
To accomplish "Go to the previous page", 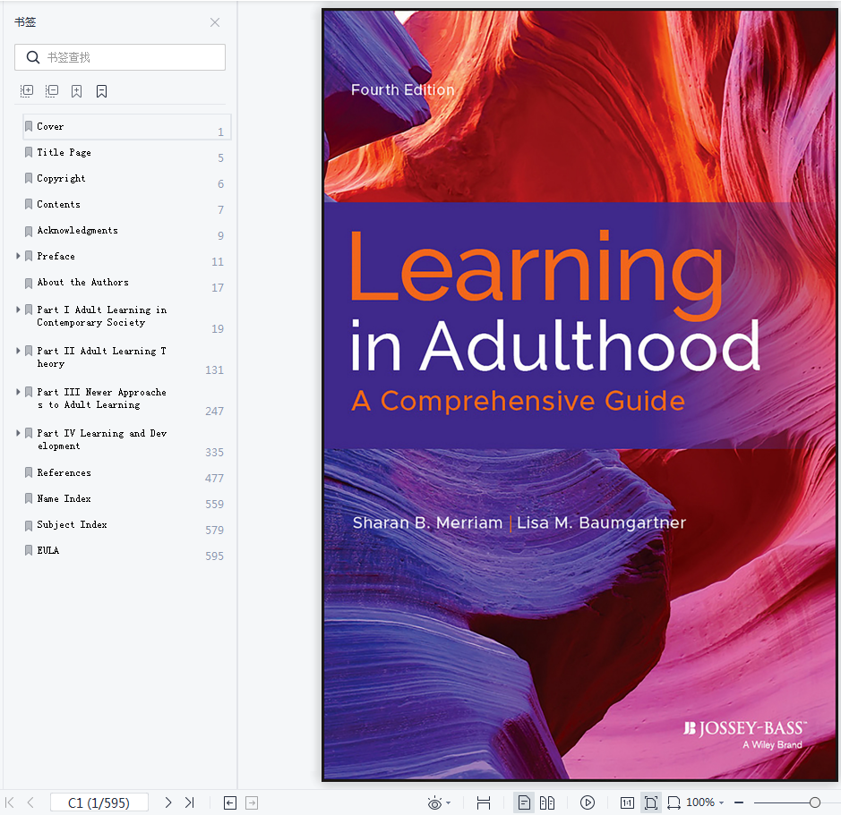I will 30,802.
